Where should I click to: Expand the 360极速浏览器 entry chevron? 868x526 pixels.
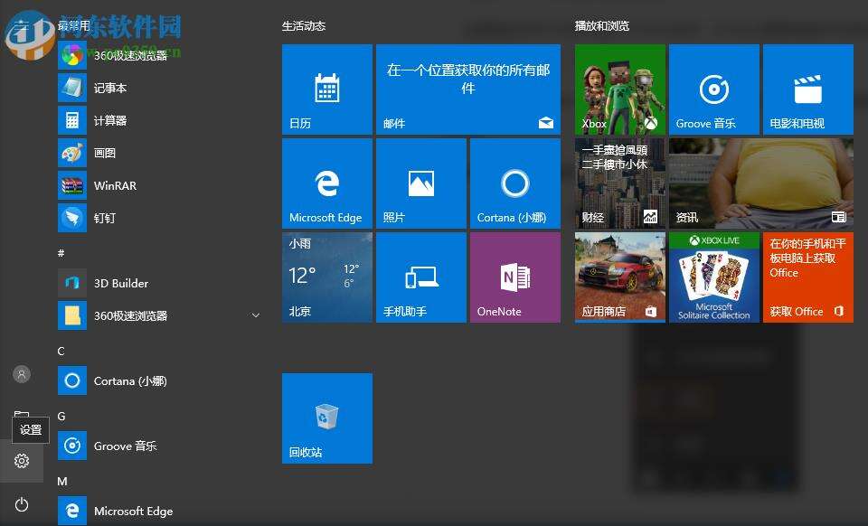(254, 315)
